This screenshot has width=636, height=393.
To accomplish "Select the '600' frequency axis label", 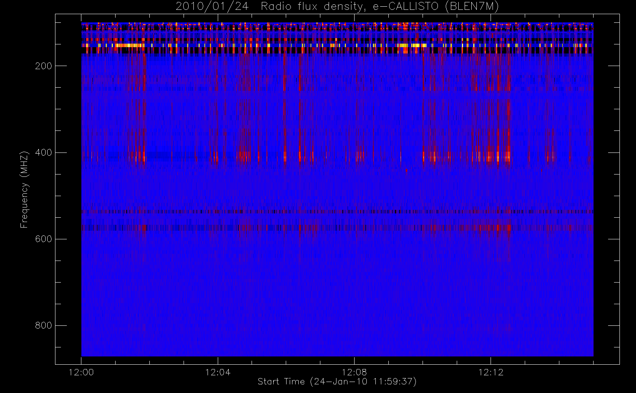I will 43,239.
